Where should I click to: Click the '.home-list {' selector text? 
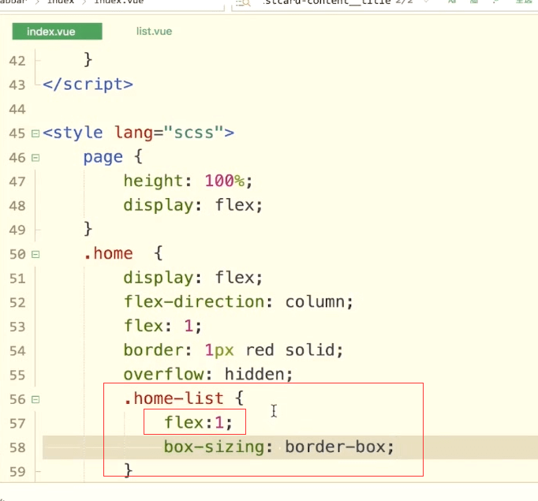[x=184, y=398]
